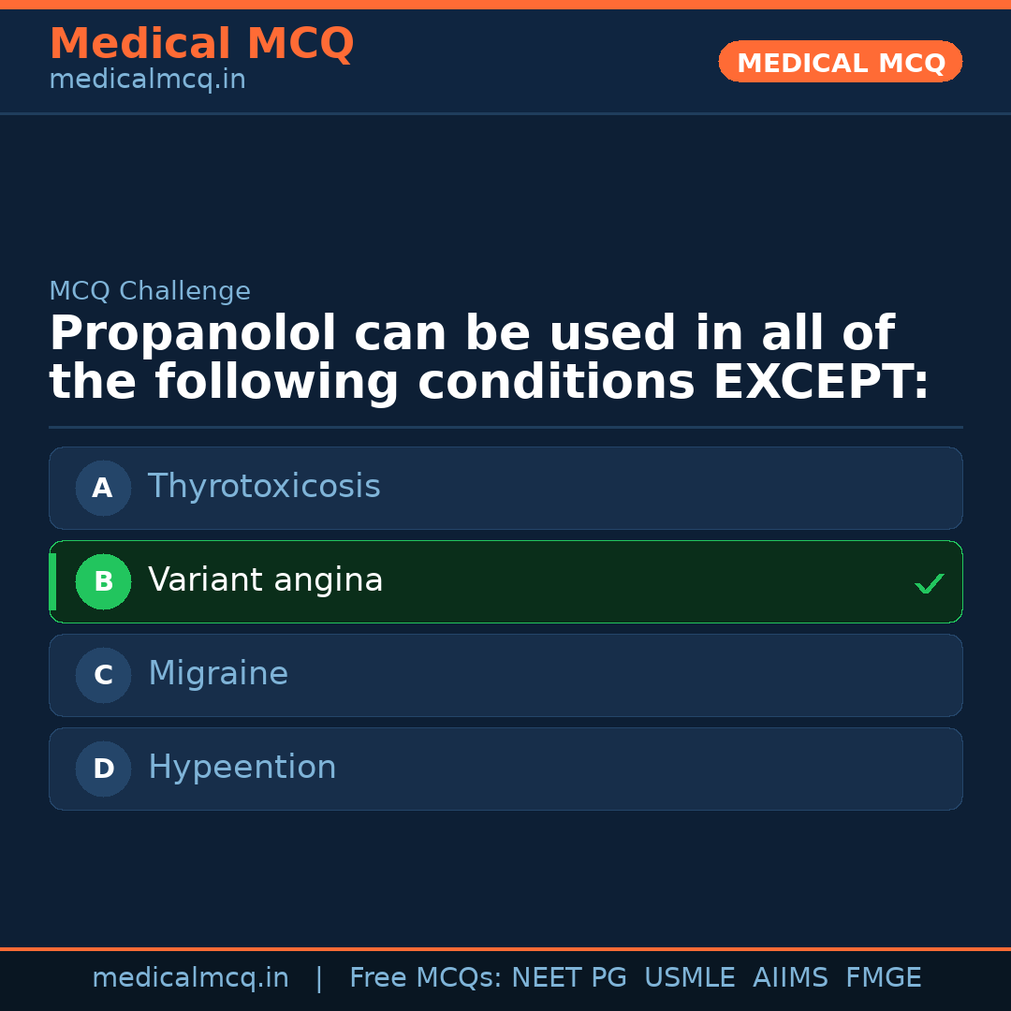1011x1011 pixels.
Task: Open the medicalmcq.in link under the header
Action: (x=147, y=81)
